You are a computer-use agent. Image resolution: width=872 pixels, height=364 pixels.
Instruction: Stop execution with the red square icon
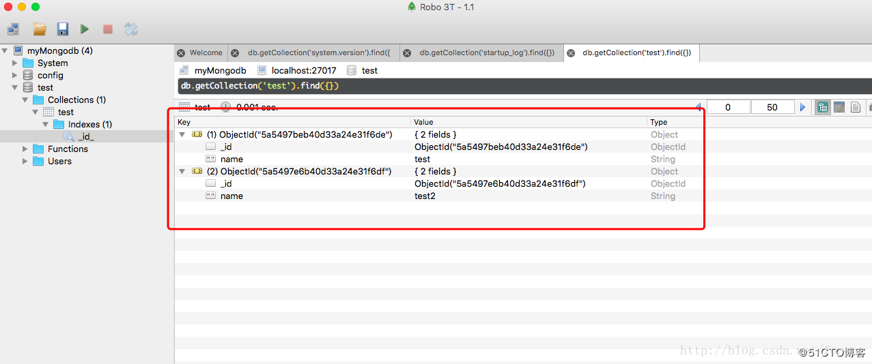[108, 29]
